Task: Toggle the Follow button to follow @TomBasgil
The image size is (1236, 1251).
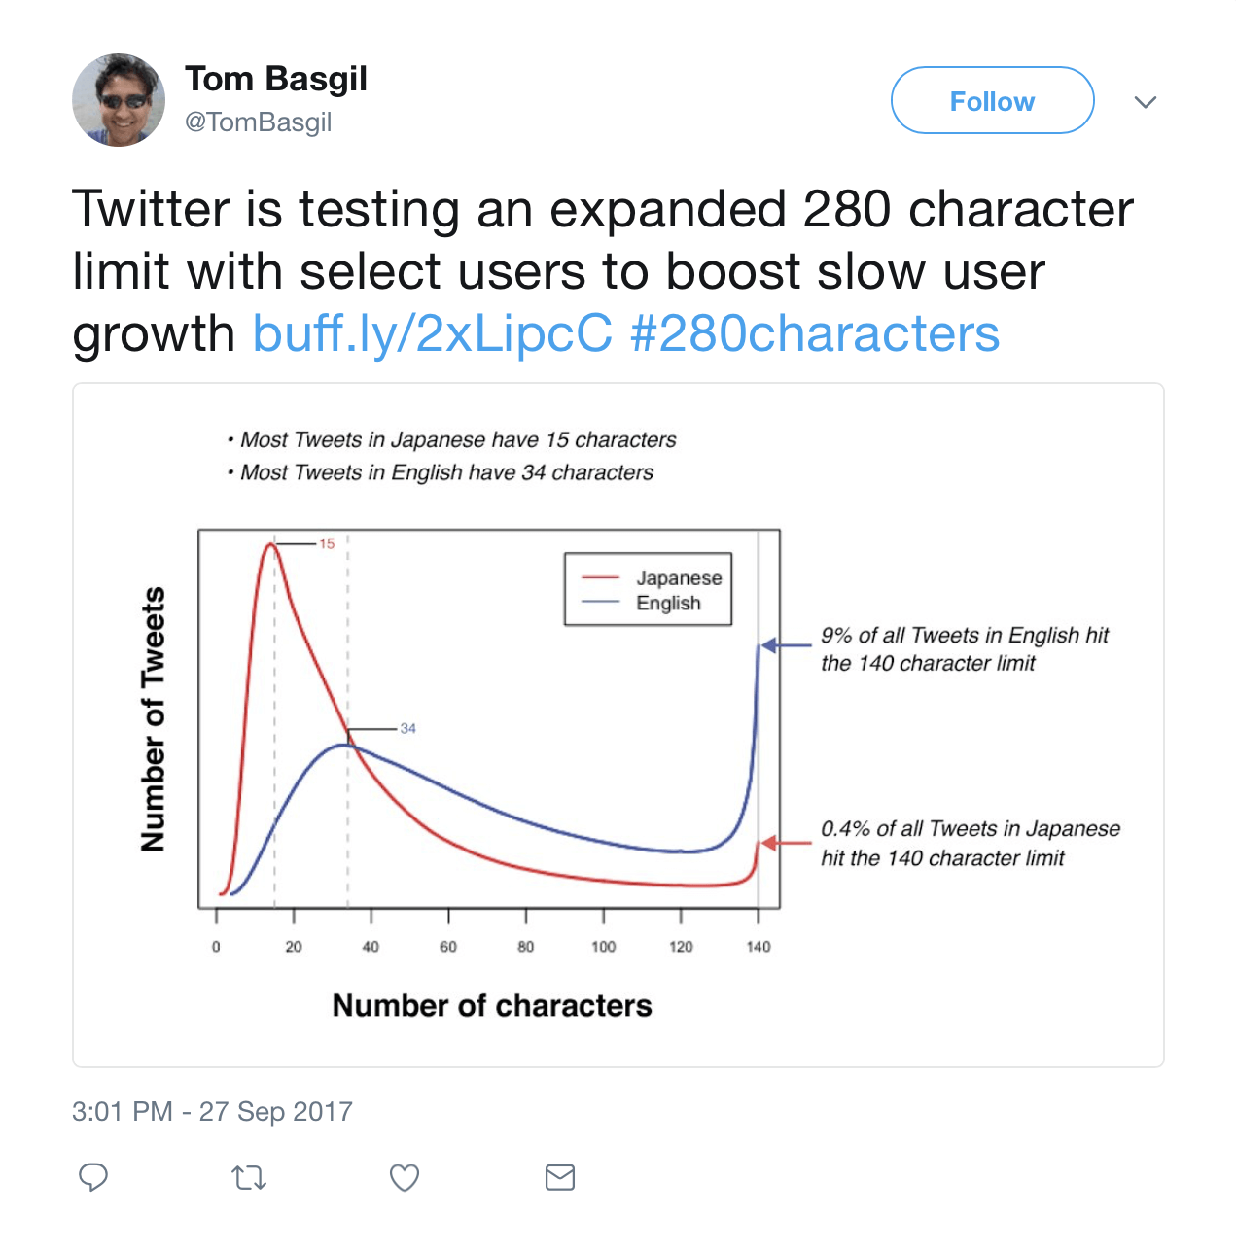Action: 992,100
